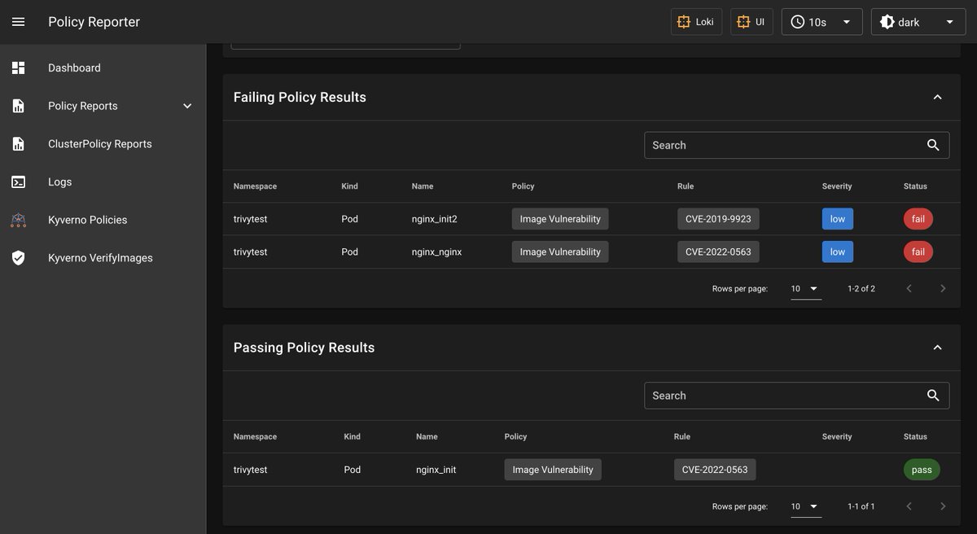
Task: Click the Kyverno VerifyImages shield icon
Action: click(x=18, y=258)
